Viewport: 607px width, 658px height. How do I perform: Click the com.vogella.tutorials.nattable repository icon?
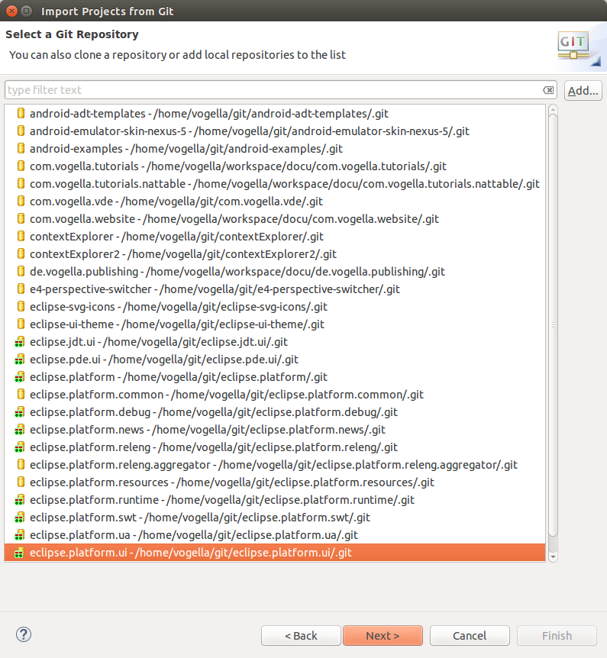tap(21, 184)
